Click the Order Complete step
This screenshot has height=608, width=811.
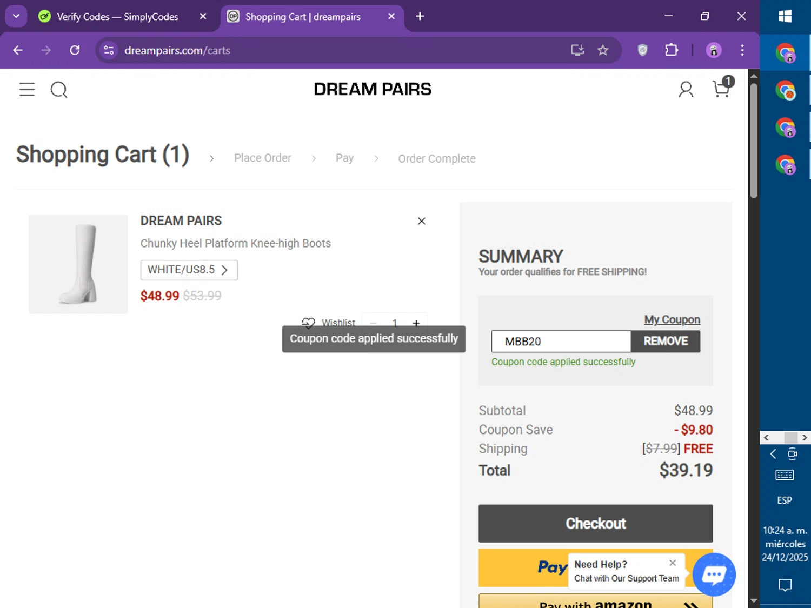click(437, 158)
